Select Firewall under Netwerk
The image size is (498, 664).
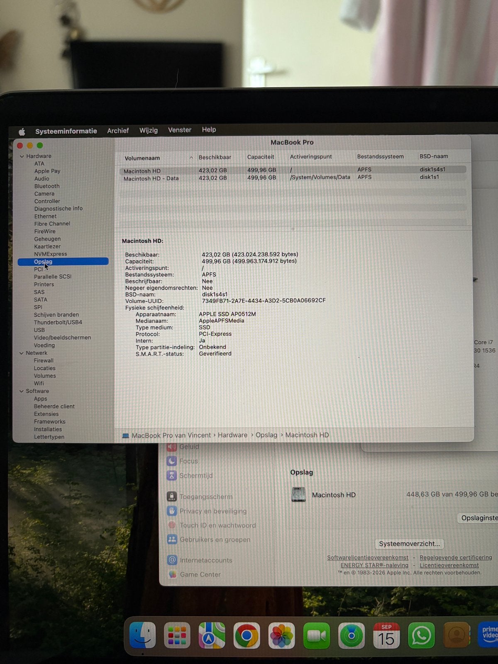[44, 361]
